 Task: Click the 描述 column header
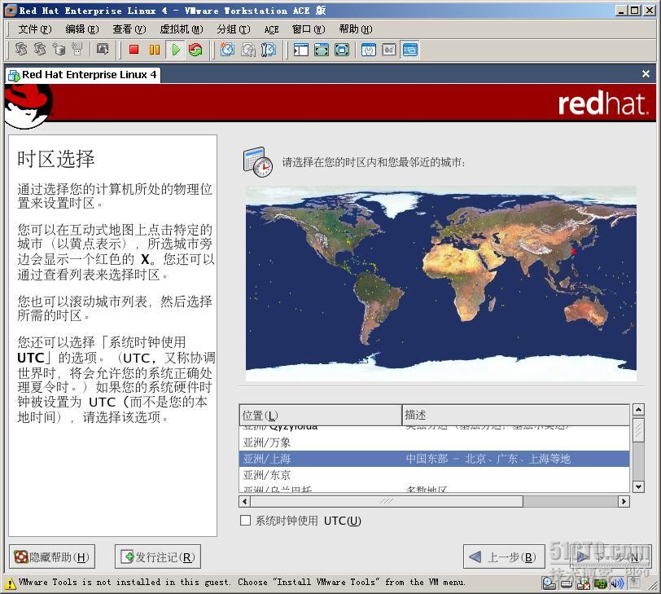[x=515, y=415]
